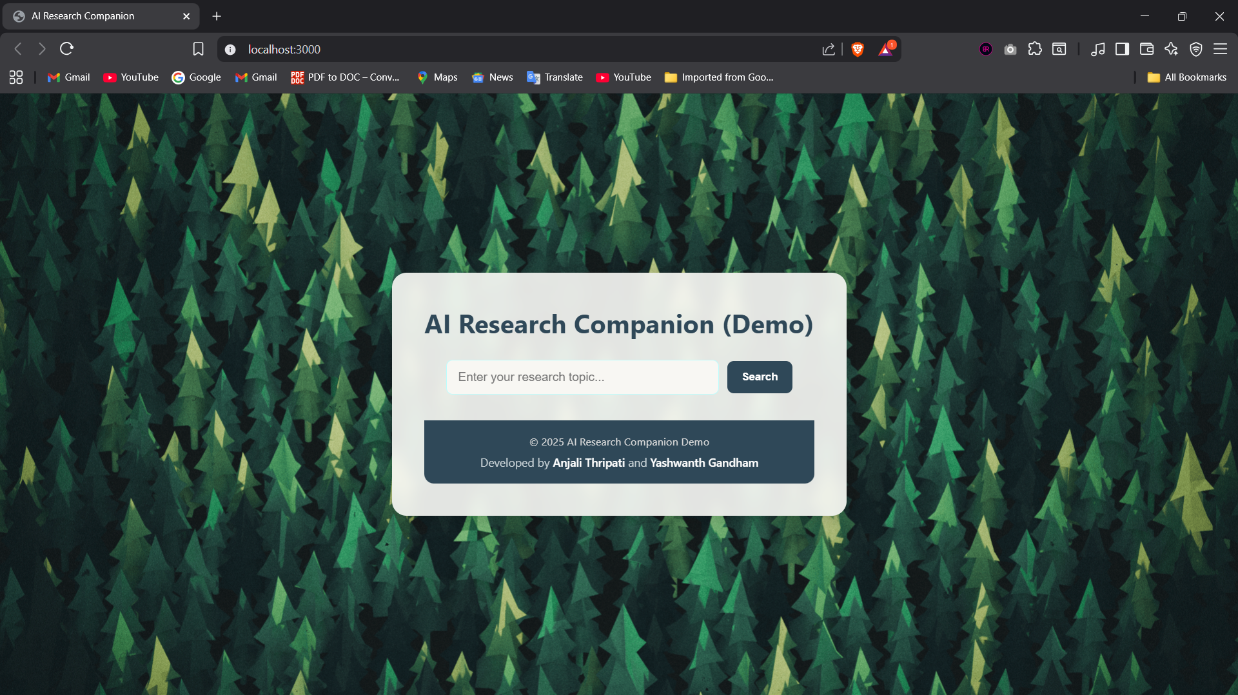The height and width of the screenshot is (695, 1238).
Task: Click the browser forward arrow
Action: click(42, 49)
